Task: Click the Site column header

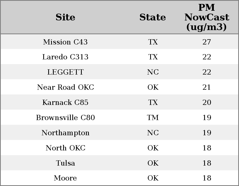Action: [65, 17]
